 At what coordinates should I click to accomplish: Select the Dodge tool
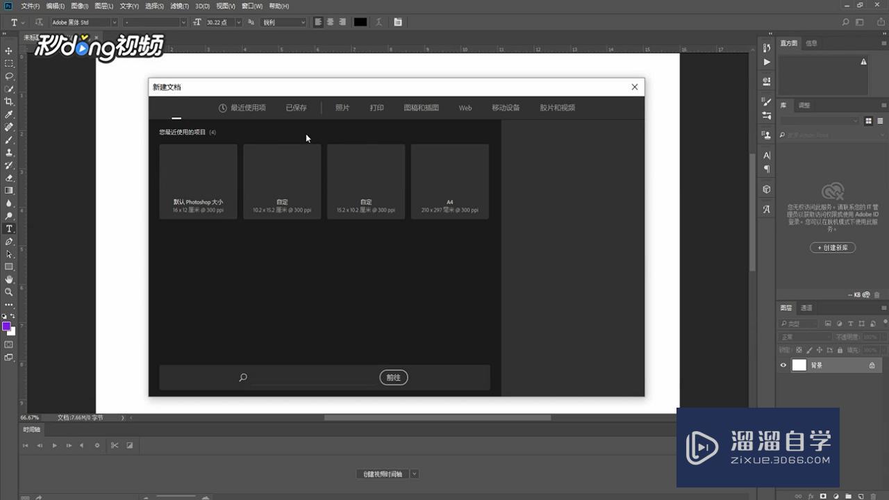click(x=9, y=216)
